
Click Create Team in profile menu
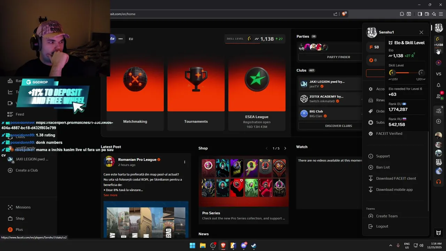(386, 216)
